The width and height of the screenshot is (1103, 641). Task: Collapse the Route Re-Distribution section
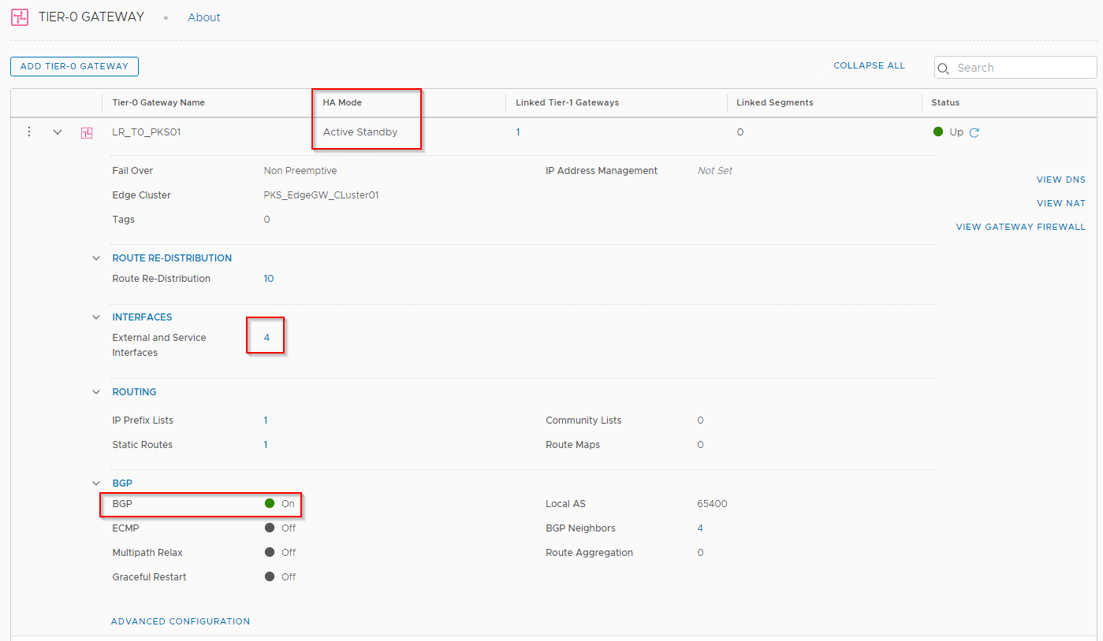point(97,258)
